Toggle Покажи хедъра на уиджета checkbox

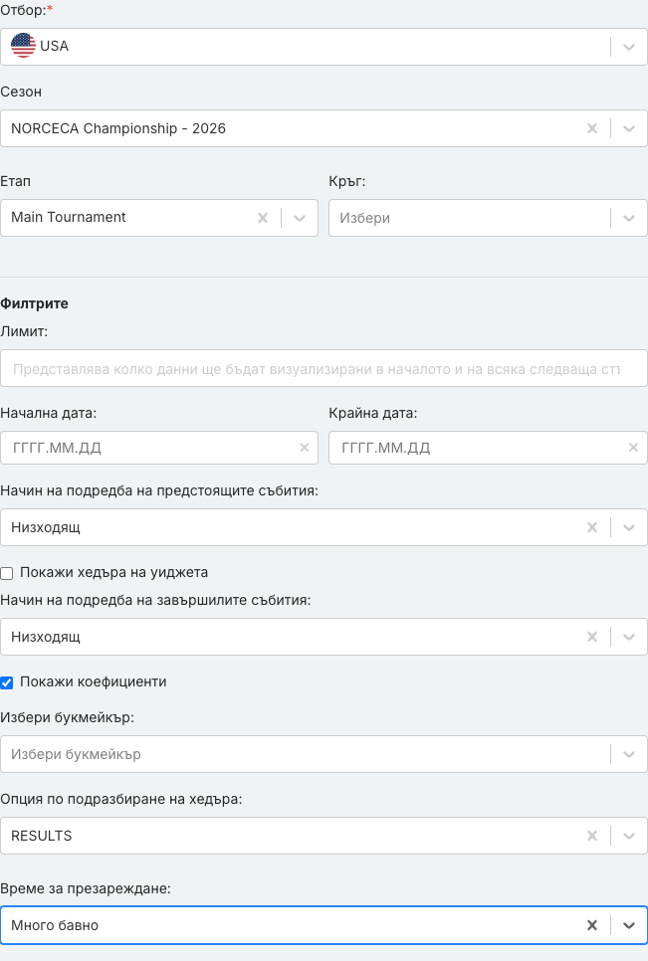click(x=7, y=573)
